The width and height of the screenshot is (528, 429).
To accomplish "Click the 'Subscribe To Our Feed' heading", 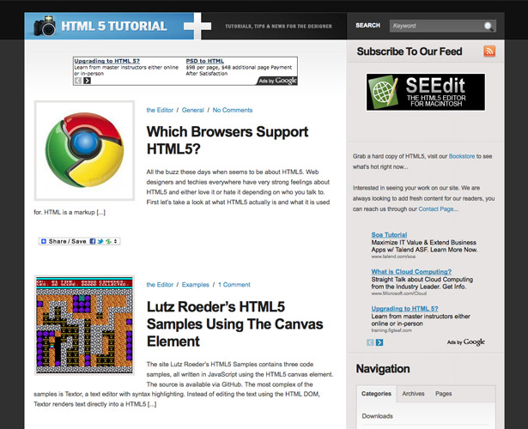I will click(x=410, y=51).
